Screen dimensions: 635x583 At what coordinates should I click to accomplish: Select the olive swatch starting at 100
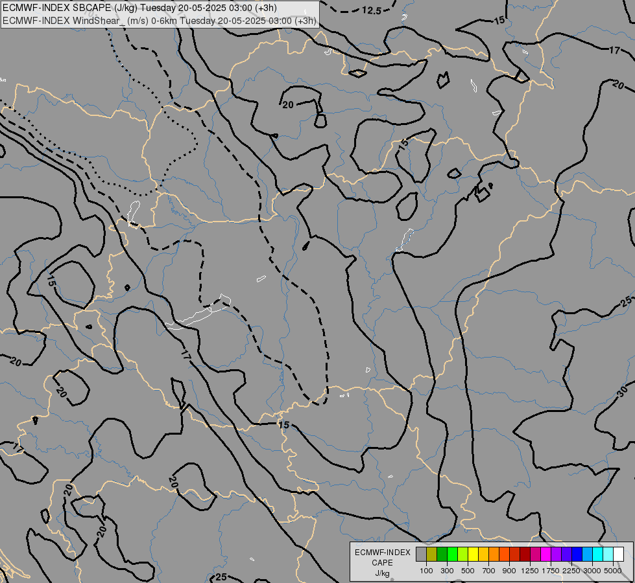432,554
